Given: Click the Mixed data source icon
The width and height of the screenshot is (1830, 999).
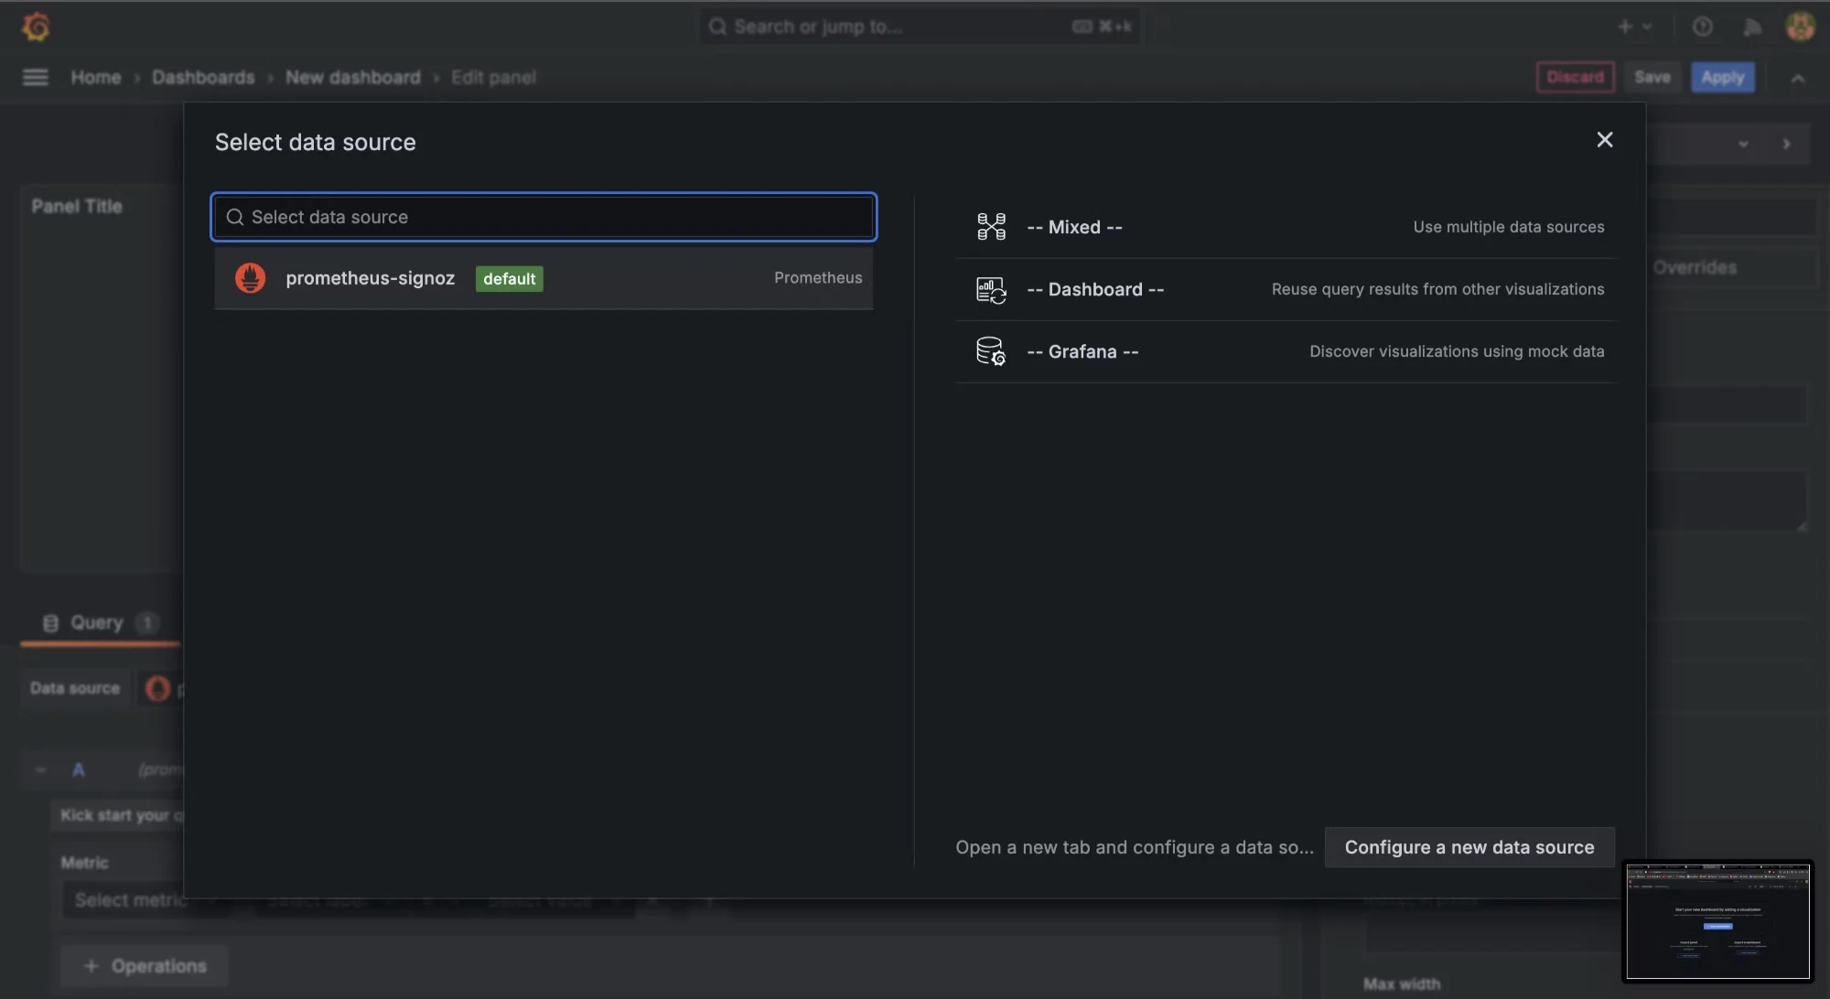Looking at the screenshot, I should 991,227.
